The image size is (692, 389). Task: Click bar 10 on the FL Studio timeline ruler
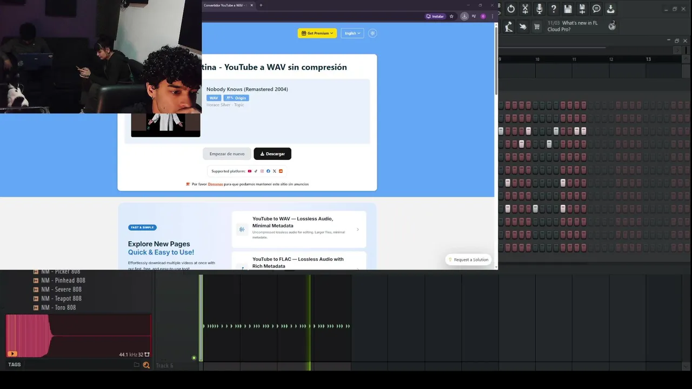[537, 59]
